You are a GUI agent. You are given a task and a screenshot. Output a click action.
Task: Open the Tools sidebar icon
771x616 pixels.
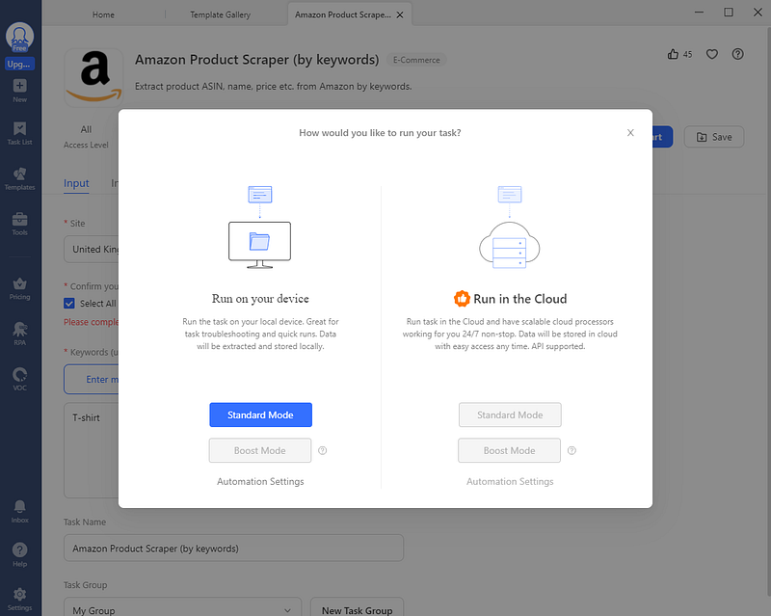pos(19,224)
